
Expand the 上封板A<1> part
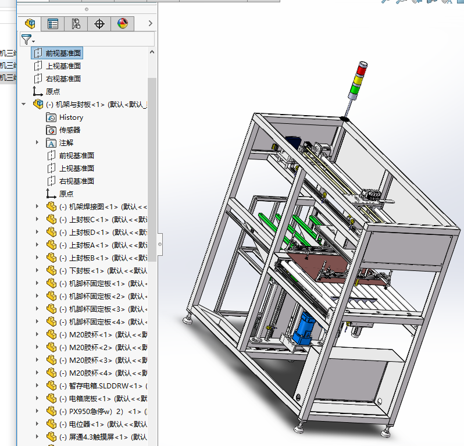pyautogui.click(x=37, y=244)
